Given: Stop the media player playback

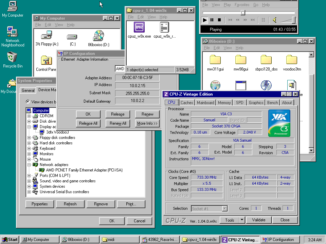Looking at the screenshot, I should pyautogui.click(x=219, y=20).
